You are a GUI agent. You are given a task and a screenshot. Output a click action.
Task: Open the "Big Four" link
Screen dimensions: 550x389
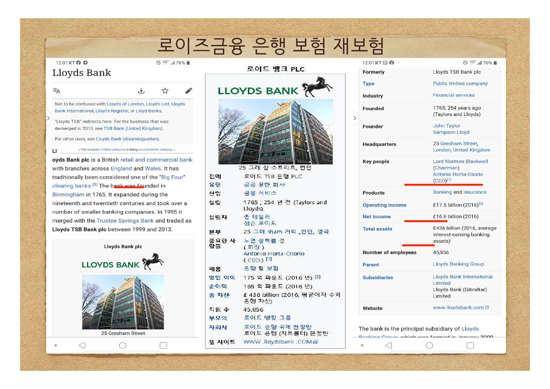coord(172,177)
